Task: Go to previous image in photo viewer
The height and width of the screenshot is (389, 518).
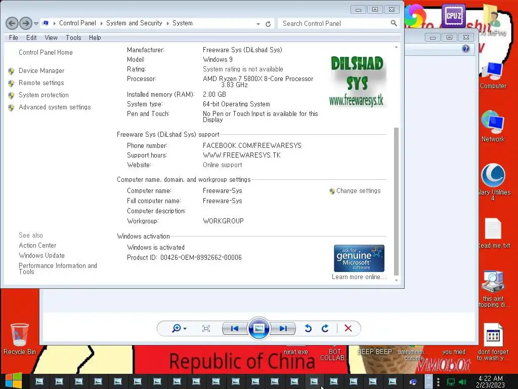Action: tap(235, 328)
